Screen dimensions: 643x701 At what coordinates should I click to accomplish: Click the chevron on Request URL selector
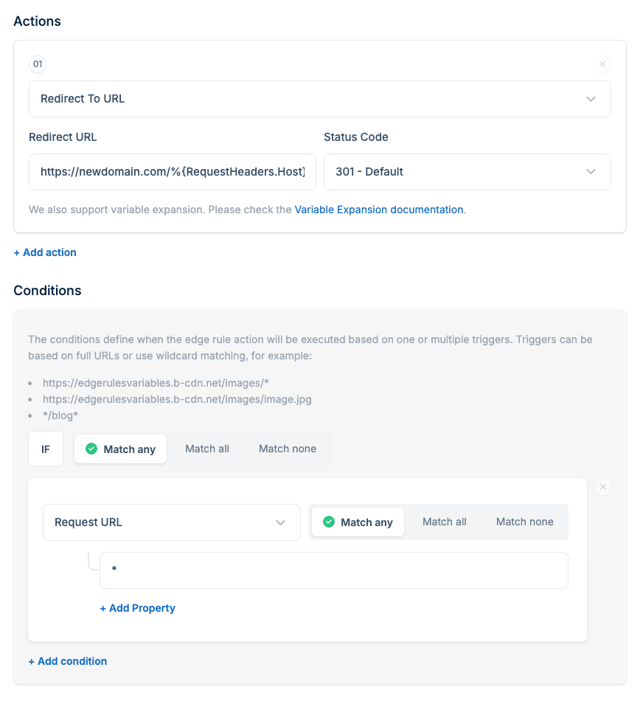tap(280, 522)
